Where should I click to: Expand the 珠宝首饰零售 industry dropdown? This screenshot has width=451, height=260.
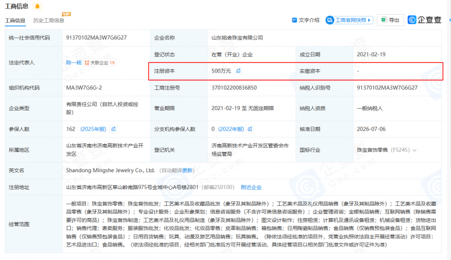[415, 150]
